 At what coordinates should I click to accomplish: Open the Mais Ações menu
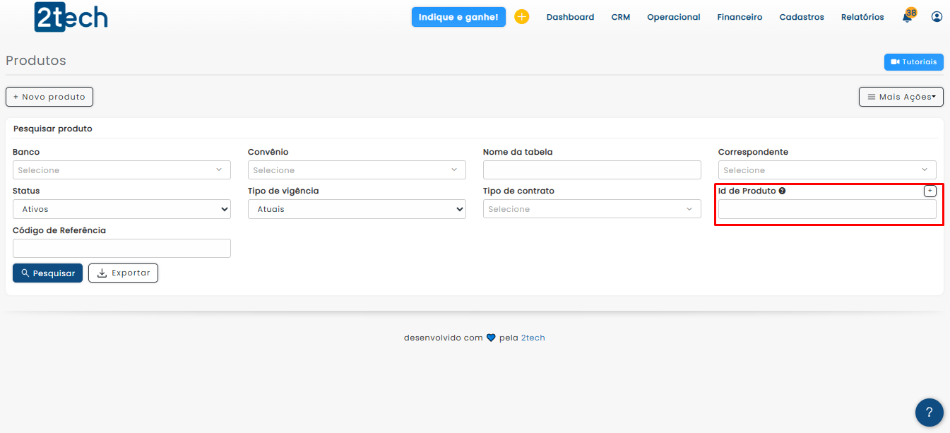tap(901, 97)
